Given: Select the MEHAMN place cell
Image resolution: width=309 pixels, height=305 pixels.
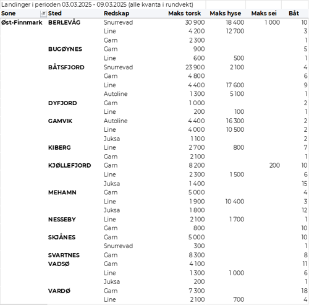Looking at the screenshot, I should [x=62, y=192].
